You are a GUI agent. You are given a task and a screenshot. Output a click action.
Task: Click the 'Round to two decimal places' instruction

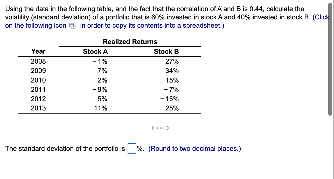pyautogui.click(x=194, y=148)
